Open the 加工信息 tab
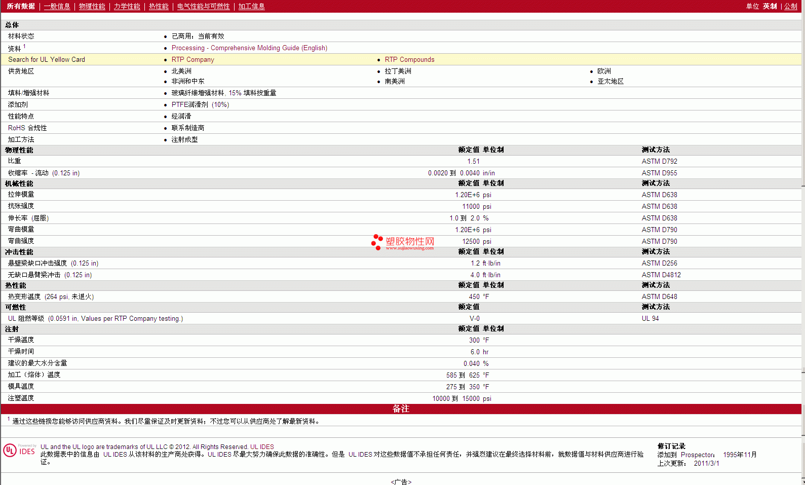 [252, 6]
